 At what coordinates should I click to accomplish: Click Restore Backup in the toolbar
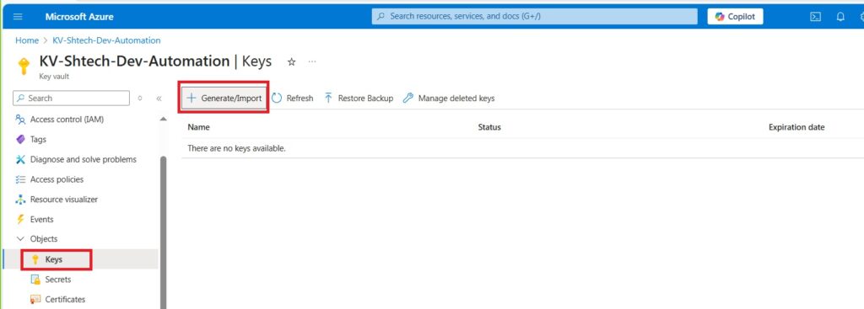coord(359,99)
